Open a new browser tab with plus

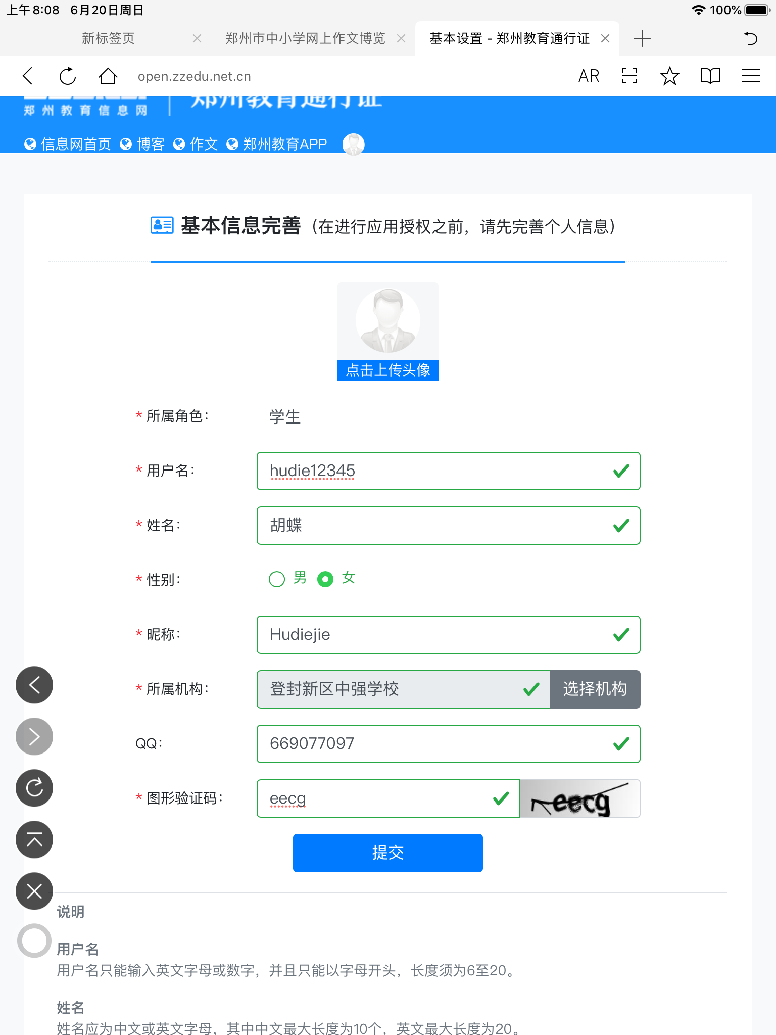click(x=642, y=38)
